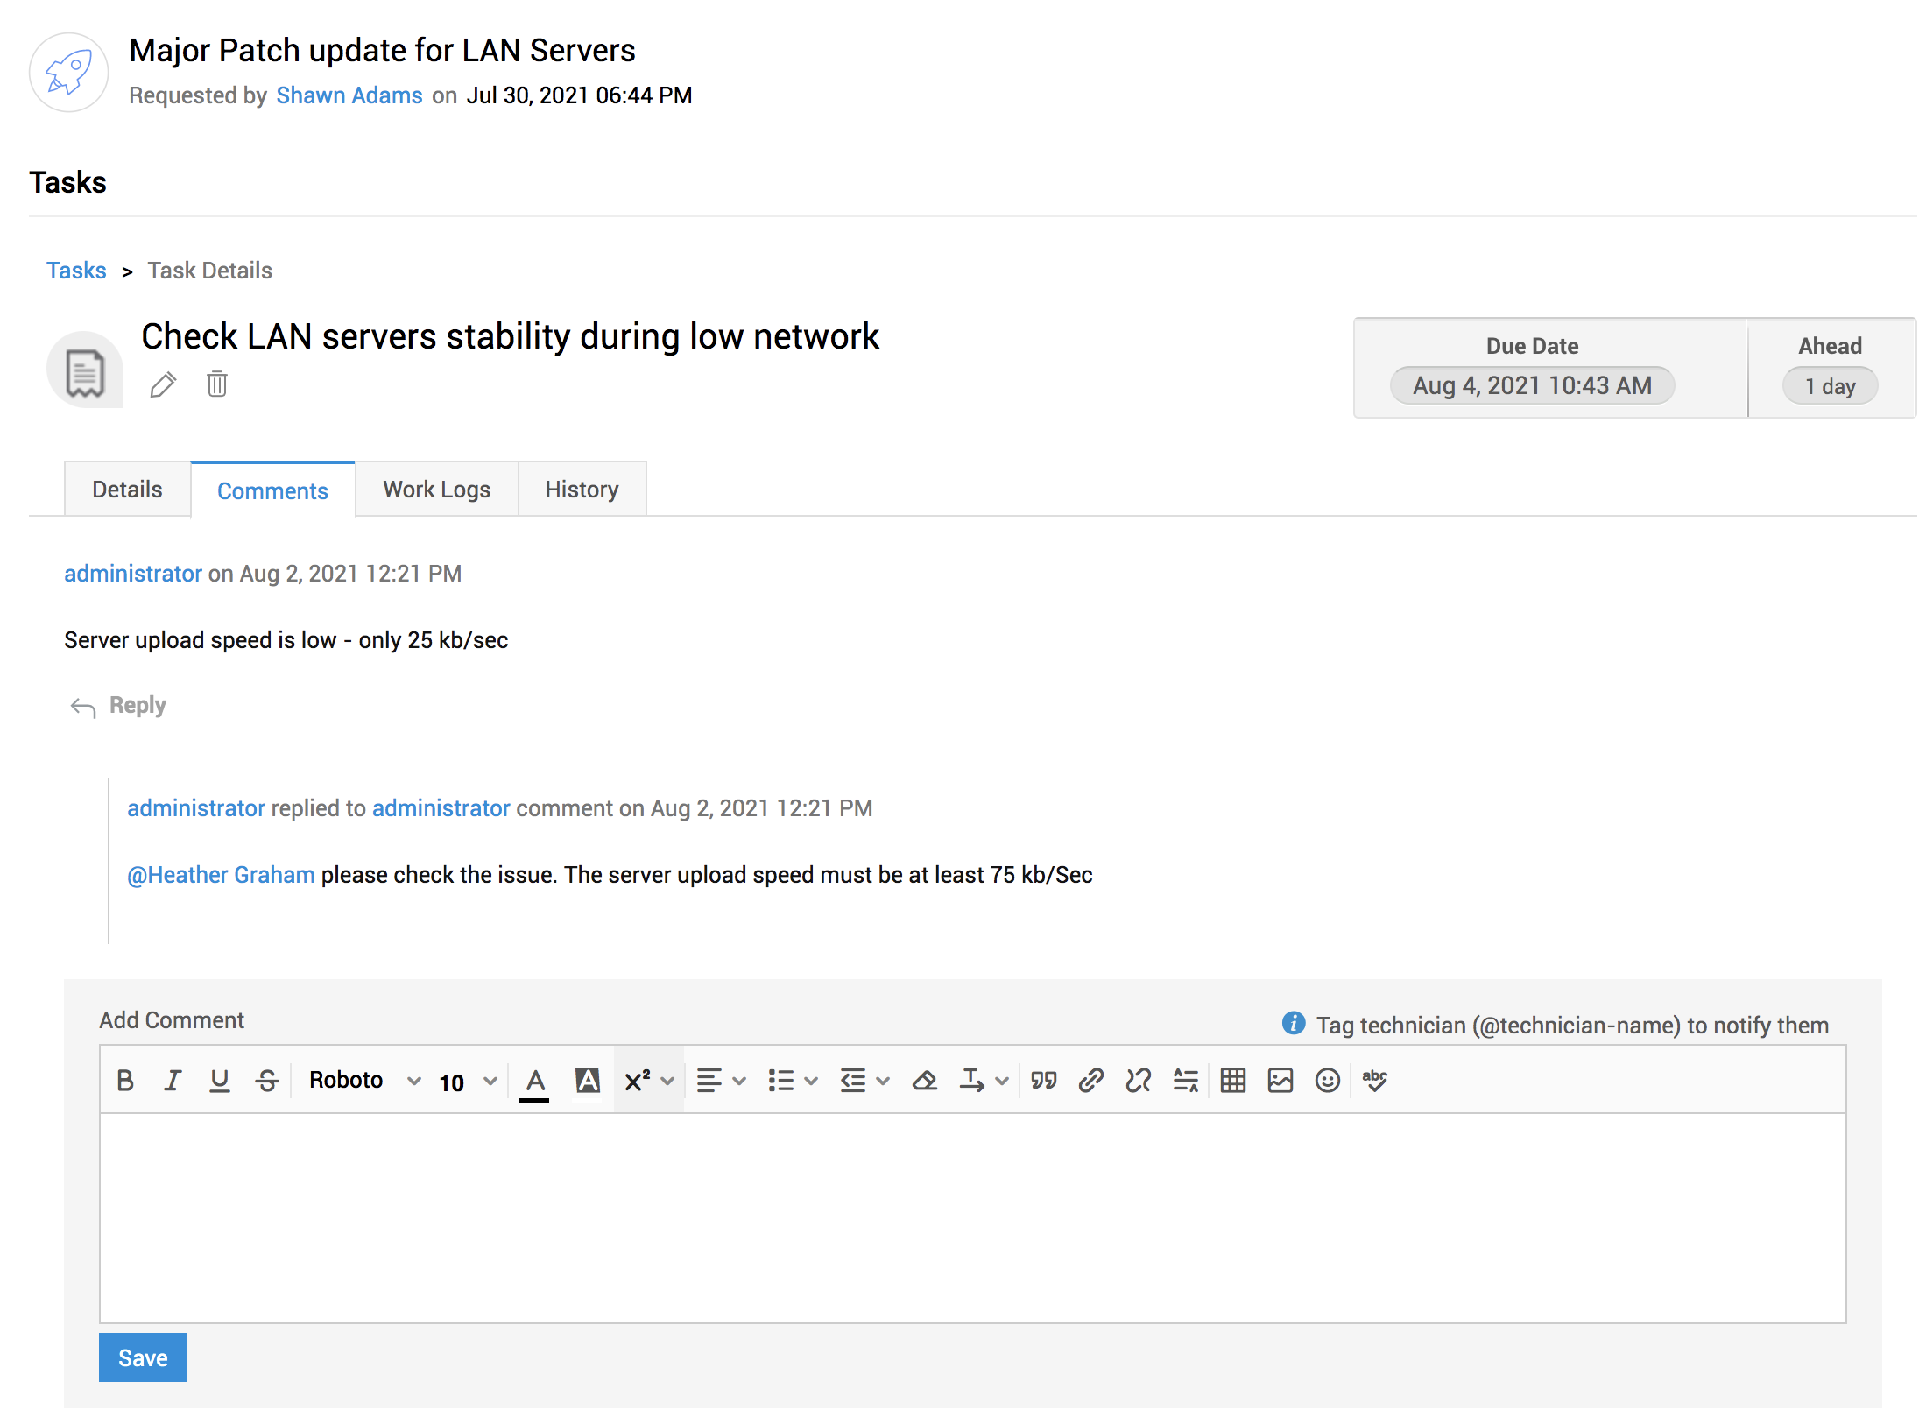Open the History tab
This screenshot has height=1424, width=1926.
click(x=582, y=490)
